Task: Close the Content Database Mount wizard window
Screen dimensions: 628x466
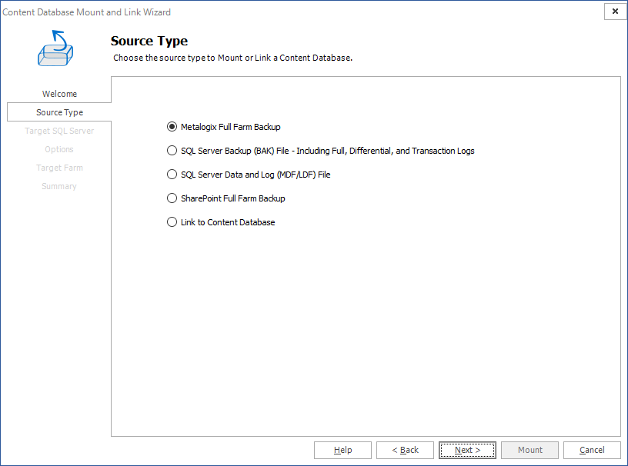Action: [615, 12]
